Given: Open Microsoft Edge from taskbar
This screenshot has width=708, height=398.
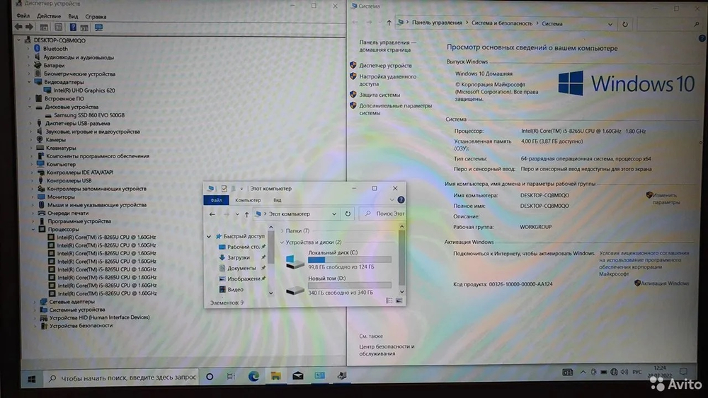Looking at the screenshot, I should [x=253, y=376].
